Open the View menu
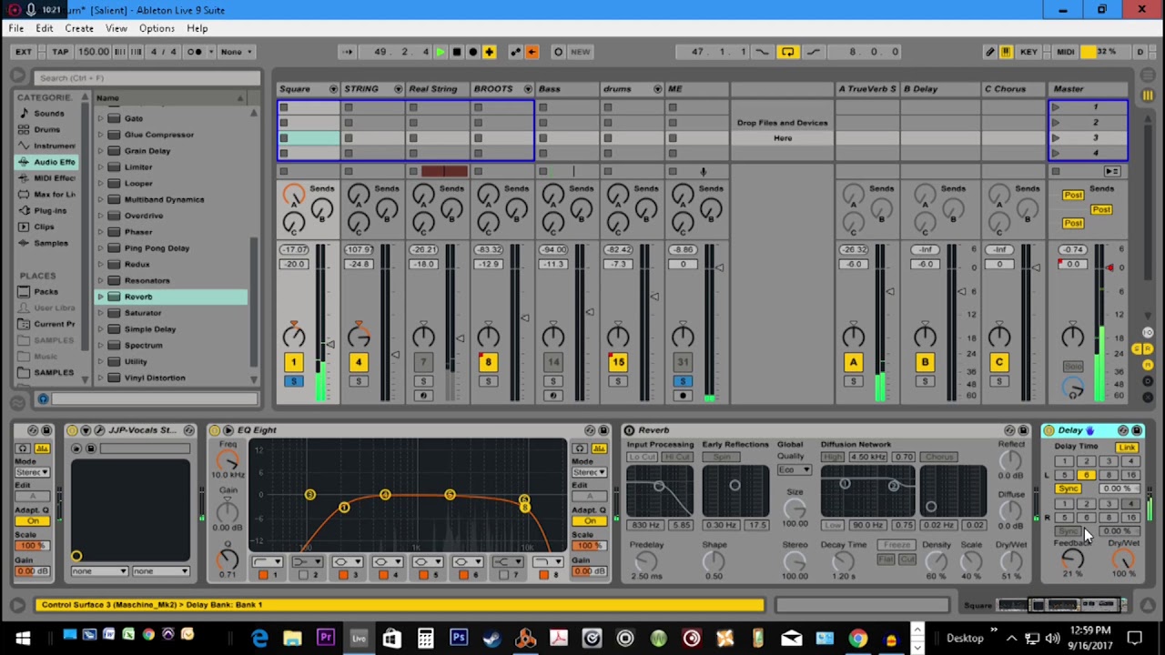 (x=116, y=28)
